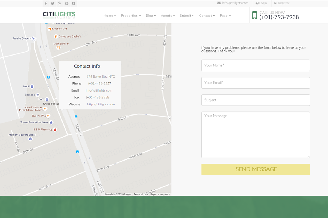Click Report a map error link
328x218 pixels.
(x=160, y=194)
